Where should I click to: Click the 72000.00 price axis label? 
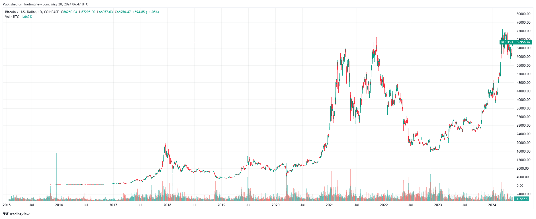coord(523,31)
